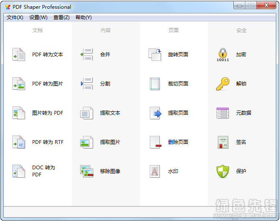Select the 图片转为 PDF label
The width and height of the screenshot is (280, 221).
48,113
